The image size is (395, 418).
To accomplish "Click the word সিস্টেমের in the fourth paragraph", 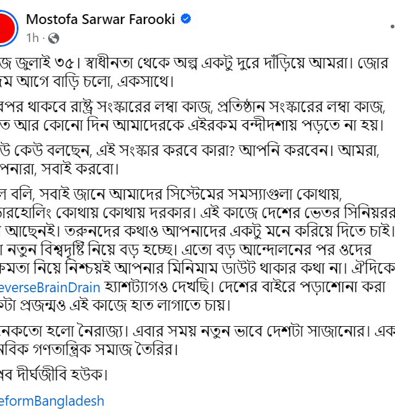I will 195,194.
